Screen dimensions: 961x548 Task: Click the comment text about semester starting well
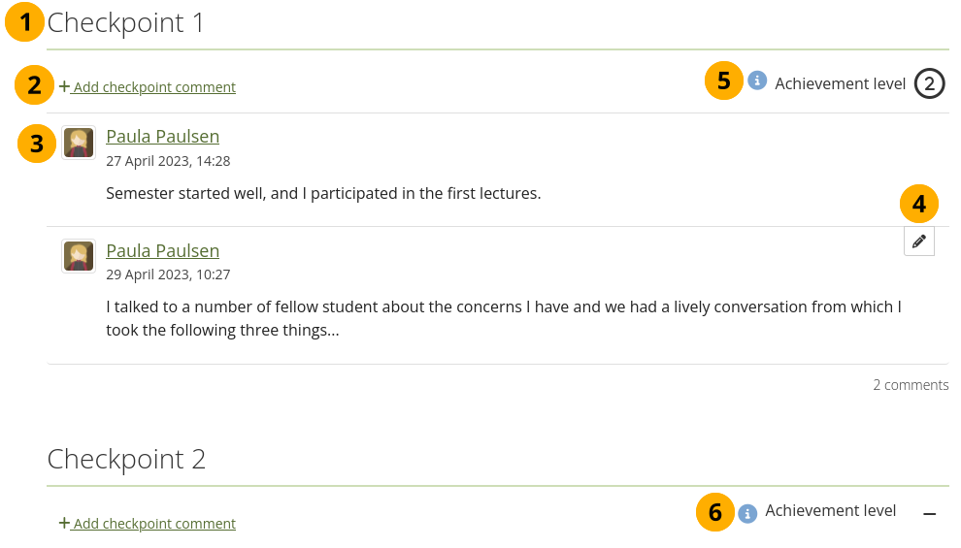(x=322, y=193)
